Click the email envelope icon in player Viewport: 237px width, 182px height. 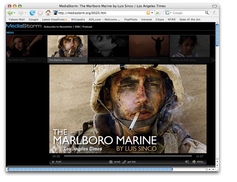click(x=111, y=162)
